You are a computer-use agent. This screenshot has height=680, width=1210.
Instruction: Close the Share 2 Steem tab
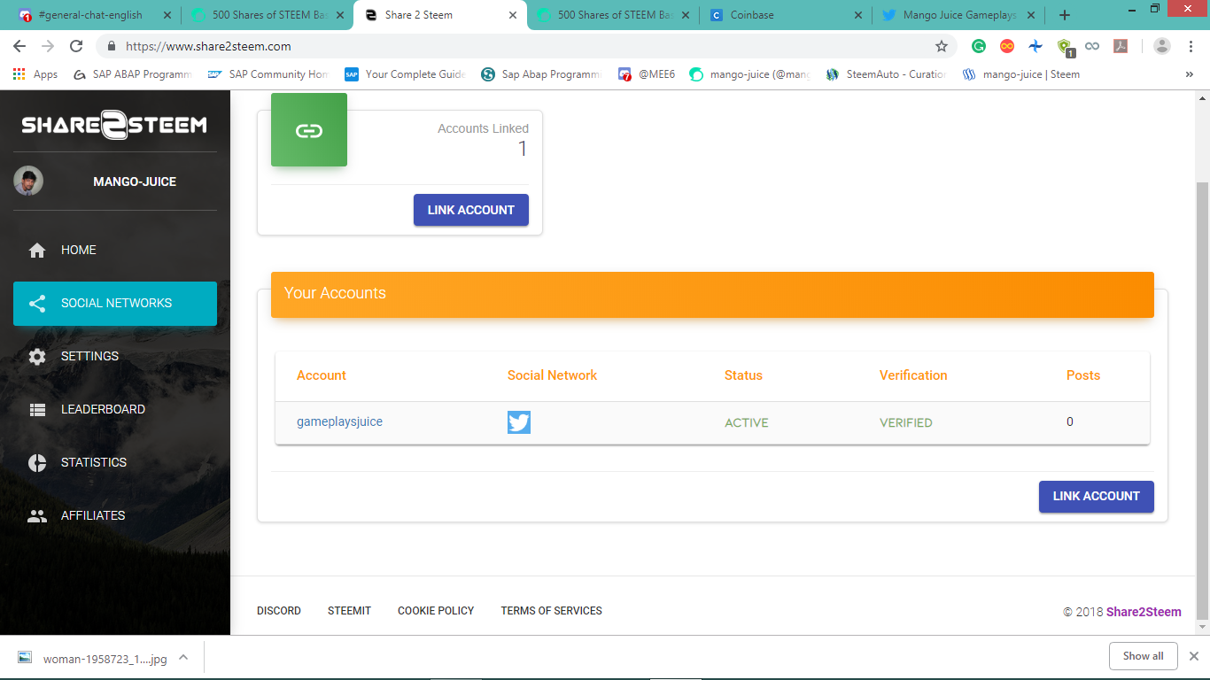512,15
